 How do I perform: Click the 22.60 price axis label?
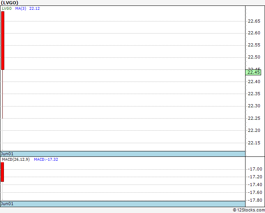click(254, 33)
